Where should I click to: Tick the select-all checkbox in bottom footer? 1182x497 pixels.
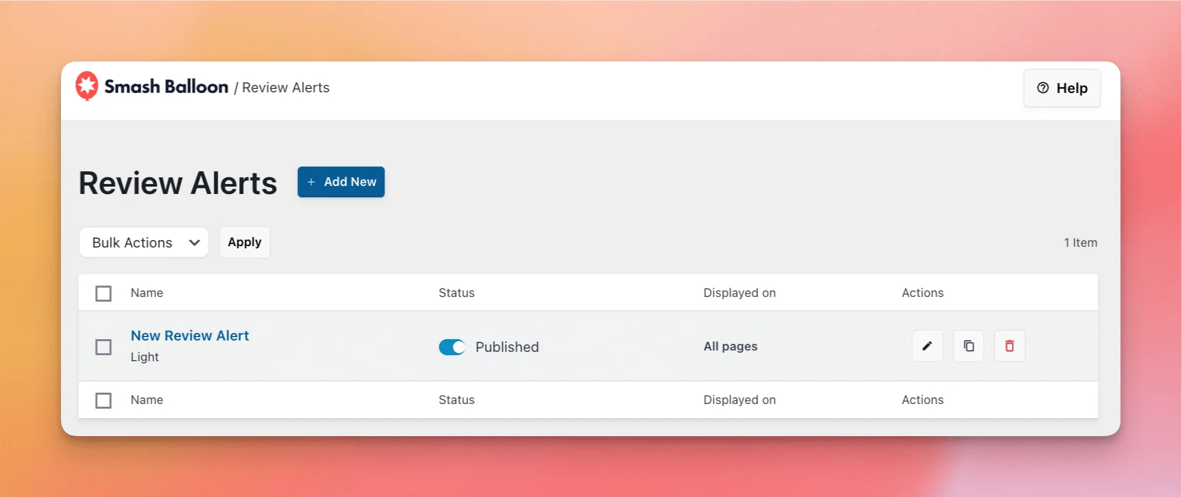[x=103, y=401]
